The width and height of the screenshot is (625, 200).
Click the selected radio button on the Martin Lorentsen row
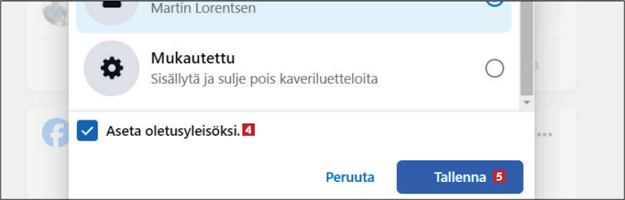tap(495, 4)
